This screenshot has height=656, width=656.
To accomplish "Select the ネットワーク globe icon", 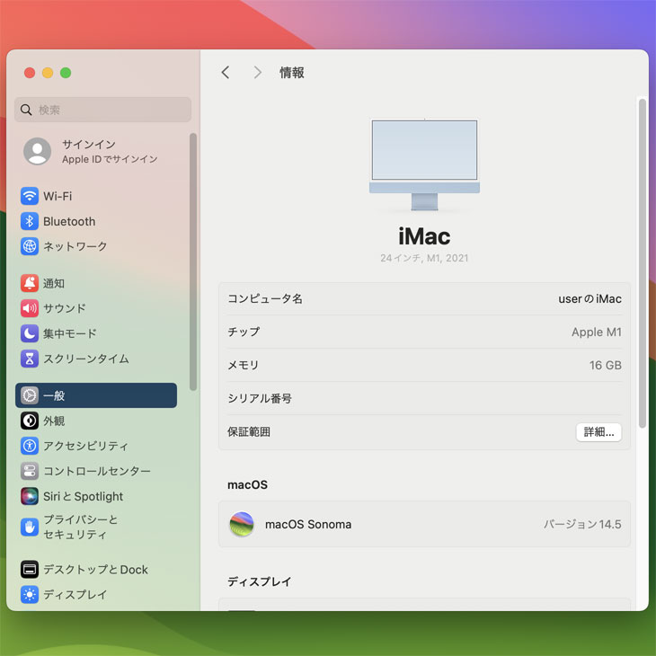I will pos(30,246).
